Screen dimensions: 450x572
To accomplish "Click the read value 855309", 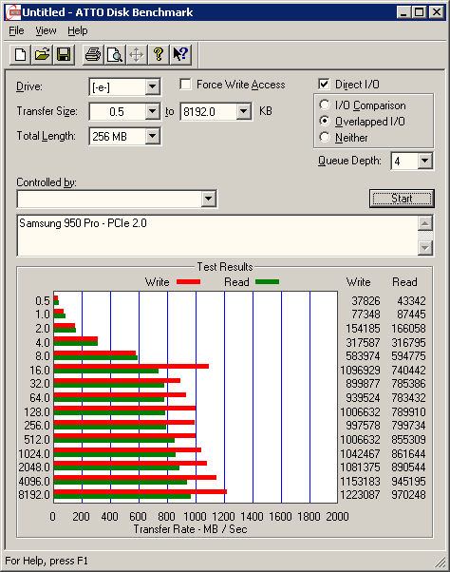I will [408, 440].
